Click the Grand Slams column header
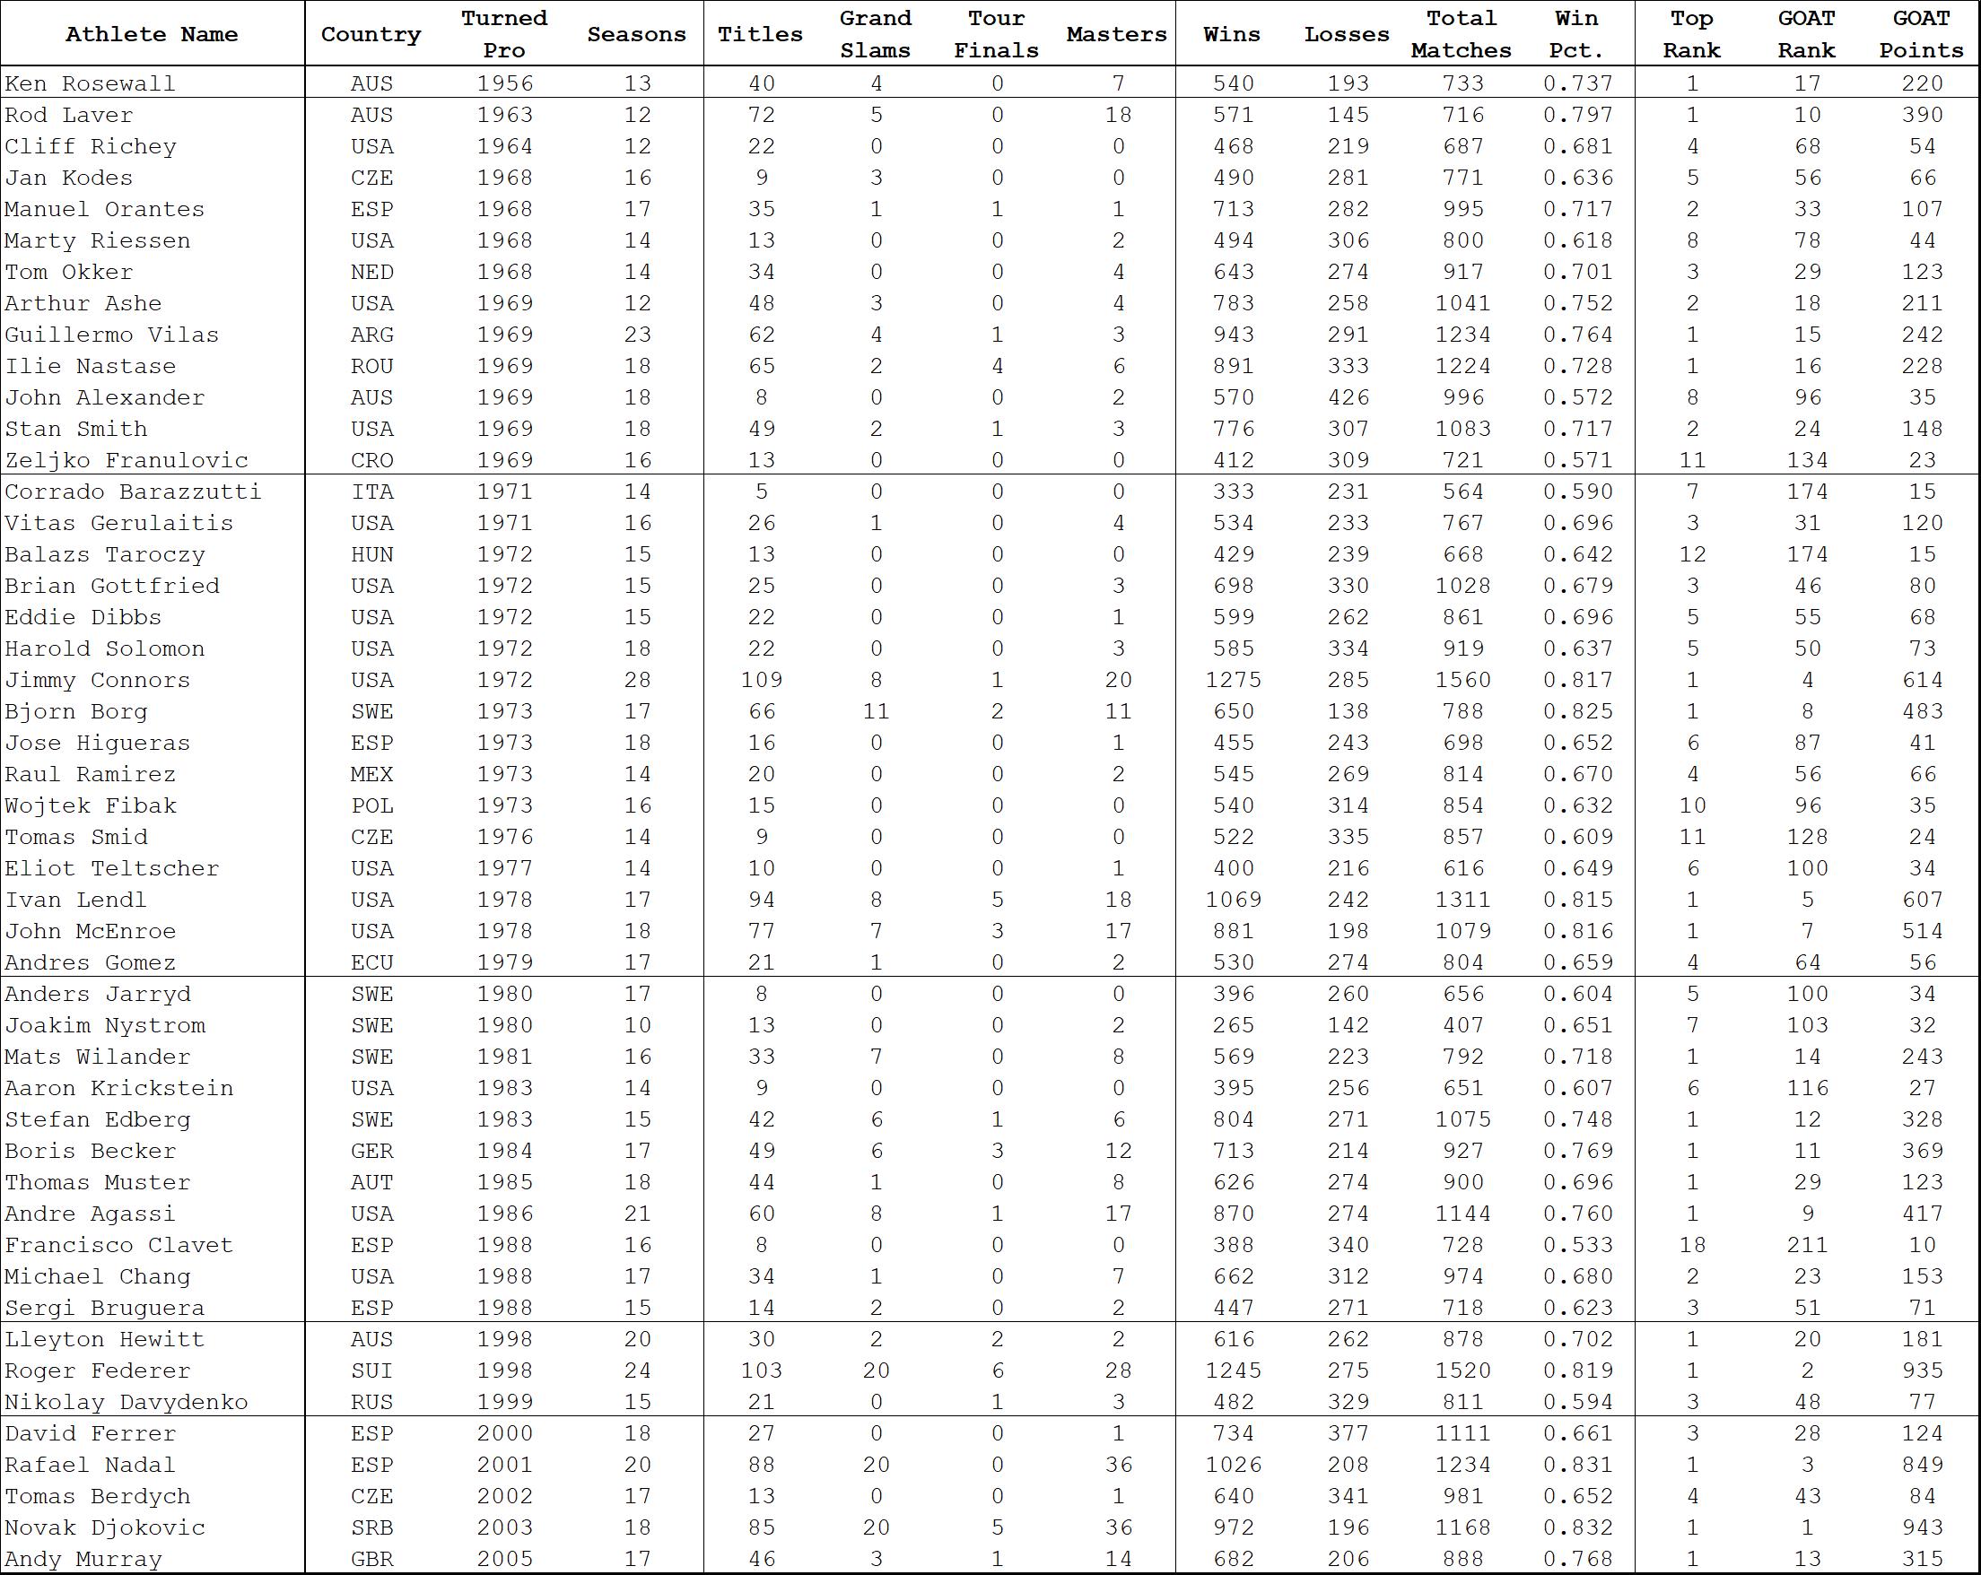 (x=875, y=34)
